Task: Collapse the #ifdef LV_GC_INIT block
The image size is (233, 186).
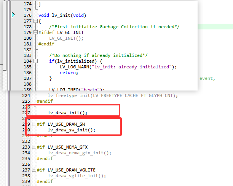Action: point(36,32)
